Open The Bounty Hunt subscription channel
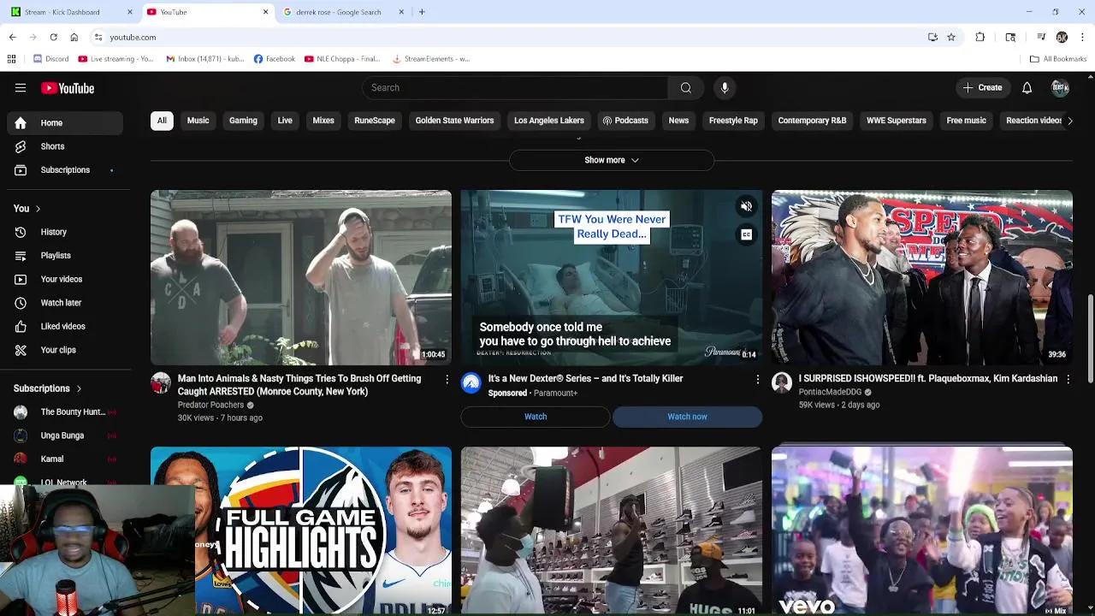The width and height of the screenshot is (1095, 616). 65,412
